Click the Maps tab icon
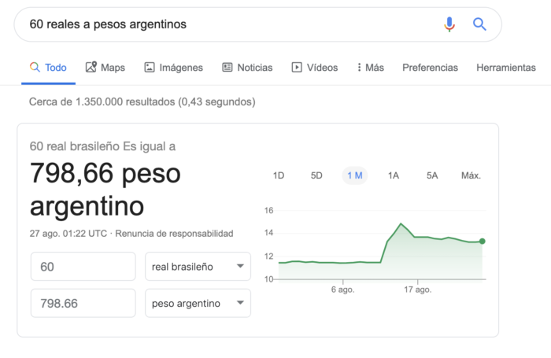 pos(91,68)
